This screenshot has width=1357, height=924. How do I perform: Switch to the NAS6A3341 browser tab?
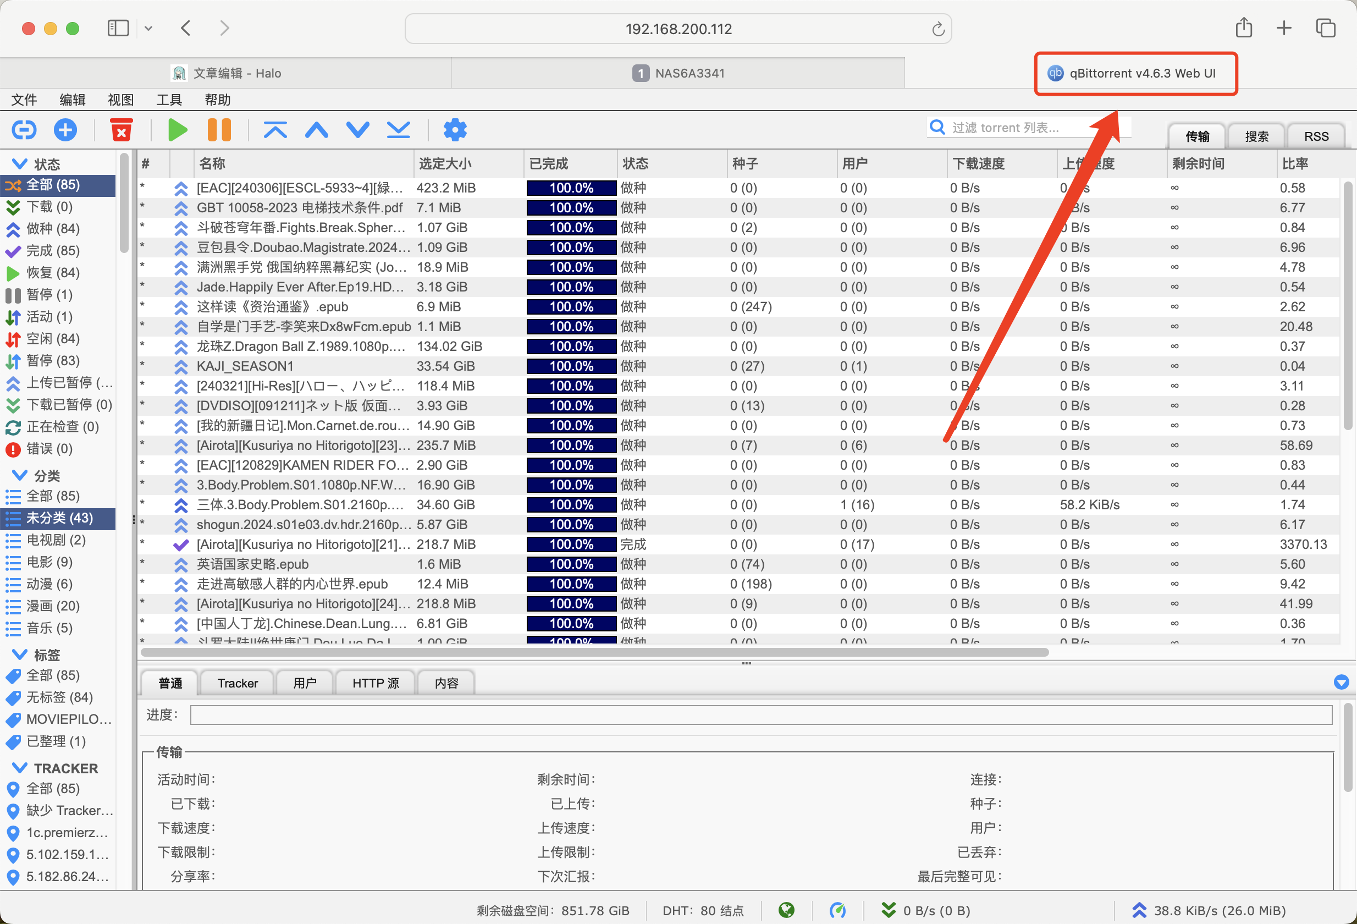coord(678,73)
